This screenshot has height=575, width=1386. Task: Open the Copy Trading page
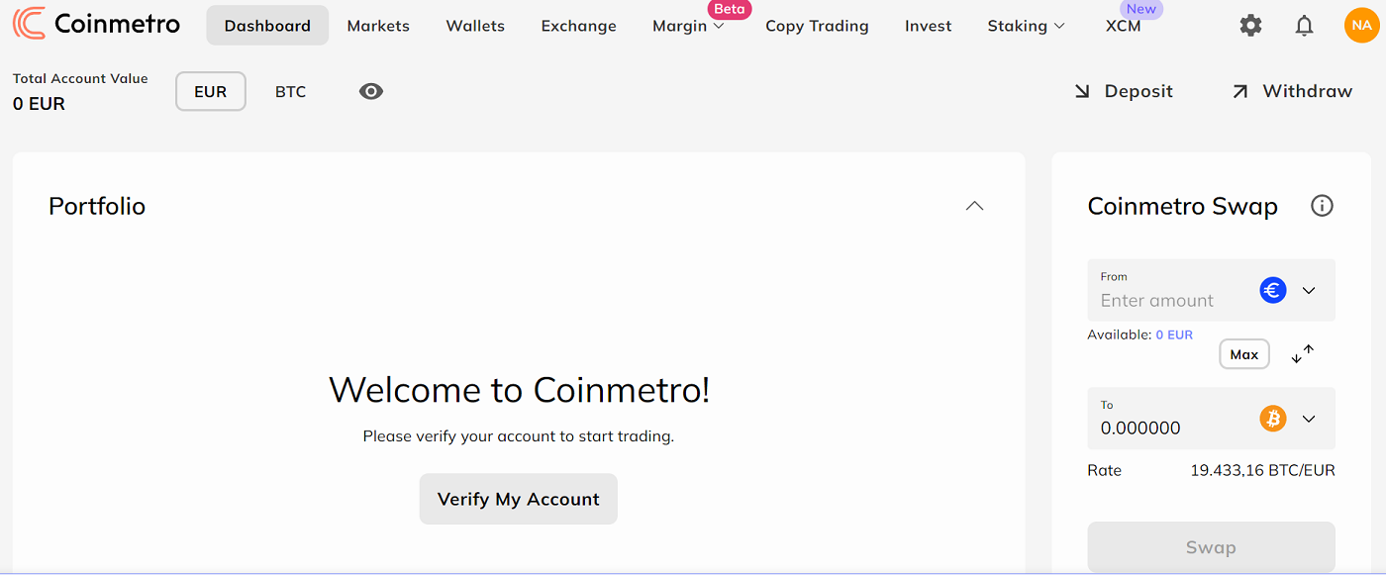point(817,26)
